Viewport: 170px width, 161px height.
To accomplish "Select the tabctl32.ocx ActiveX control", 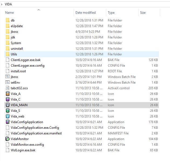I will click(20, 88).
